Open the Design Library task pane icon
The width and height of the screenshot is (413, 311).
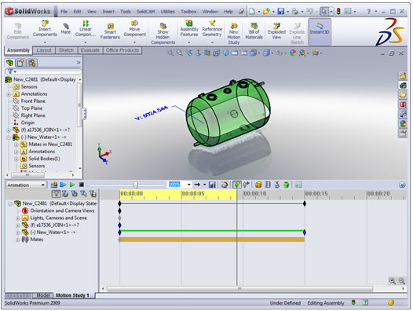click(x=403, y=86)
